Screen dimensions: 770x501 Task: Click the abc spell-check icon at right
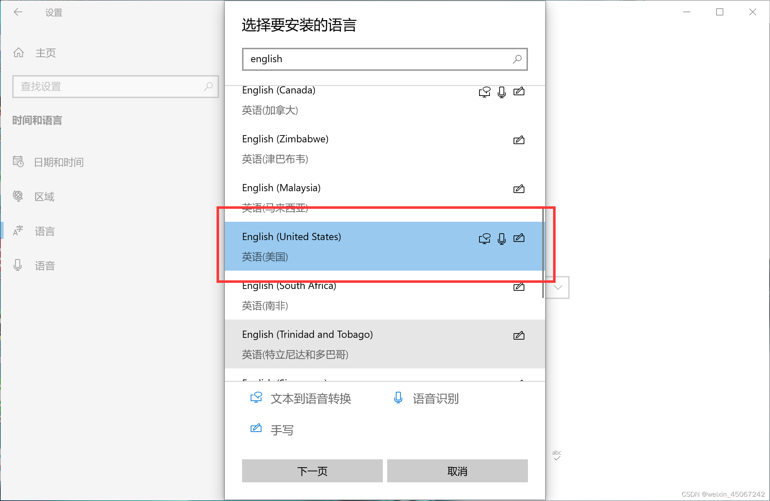557,455
